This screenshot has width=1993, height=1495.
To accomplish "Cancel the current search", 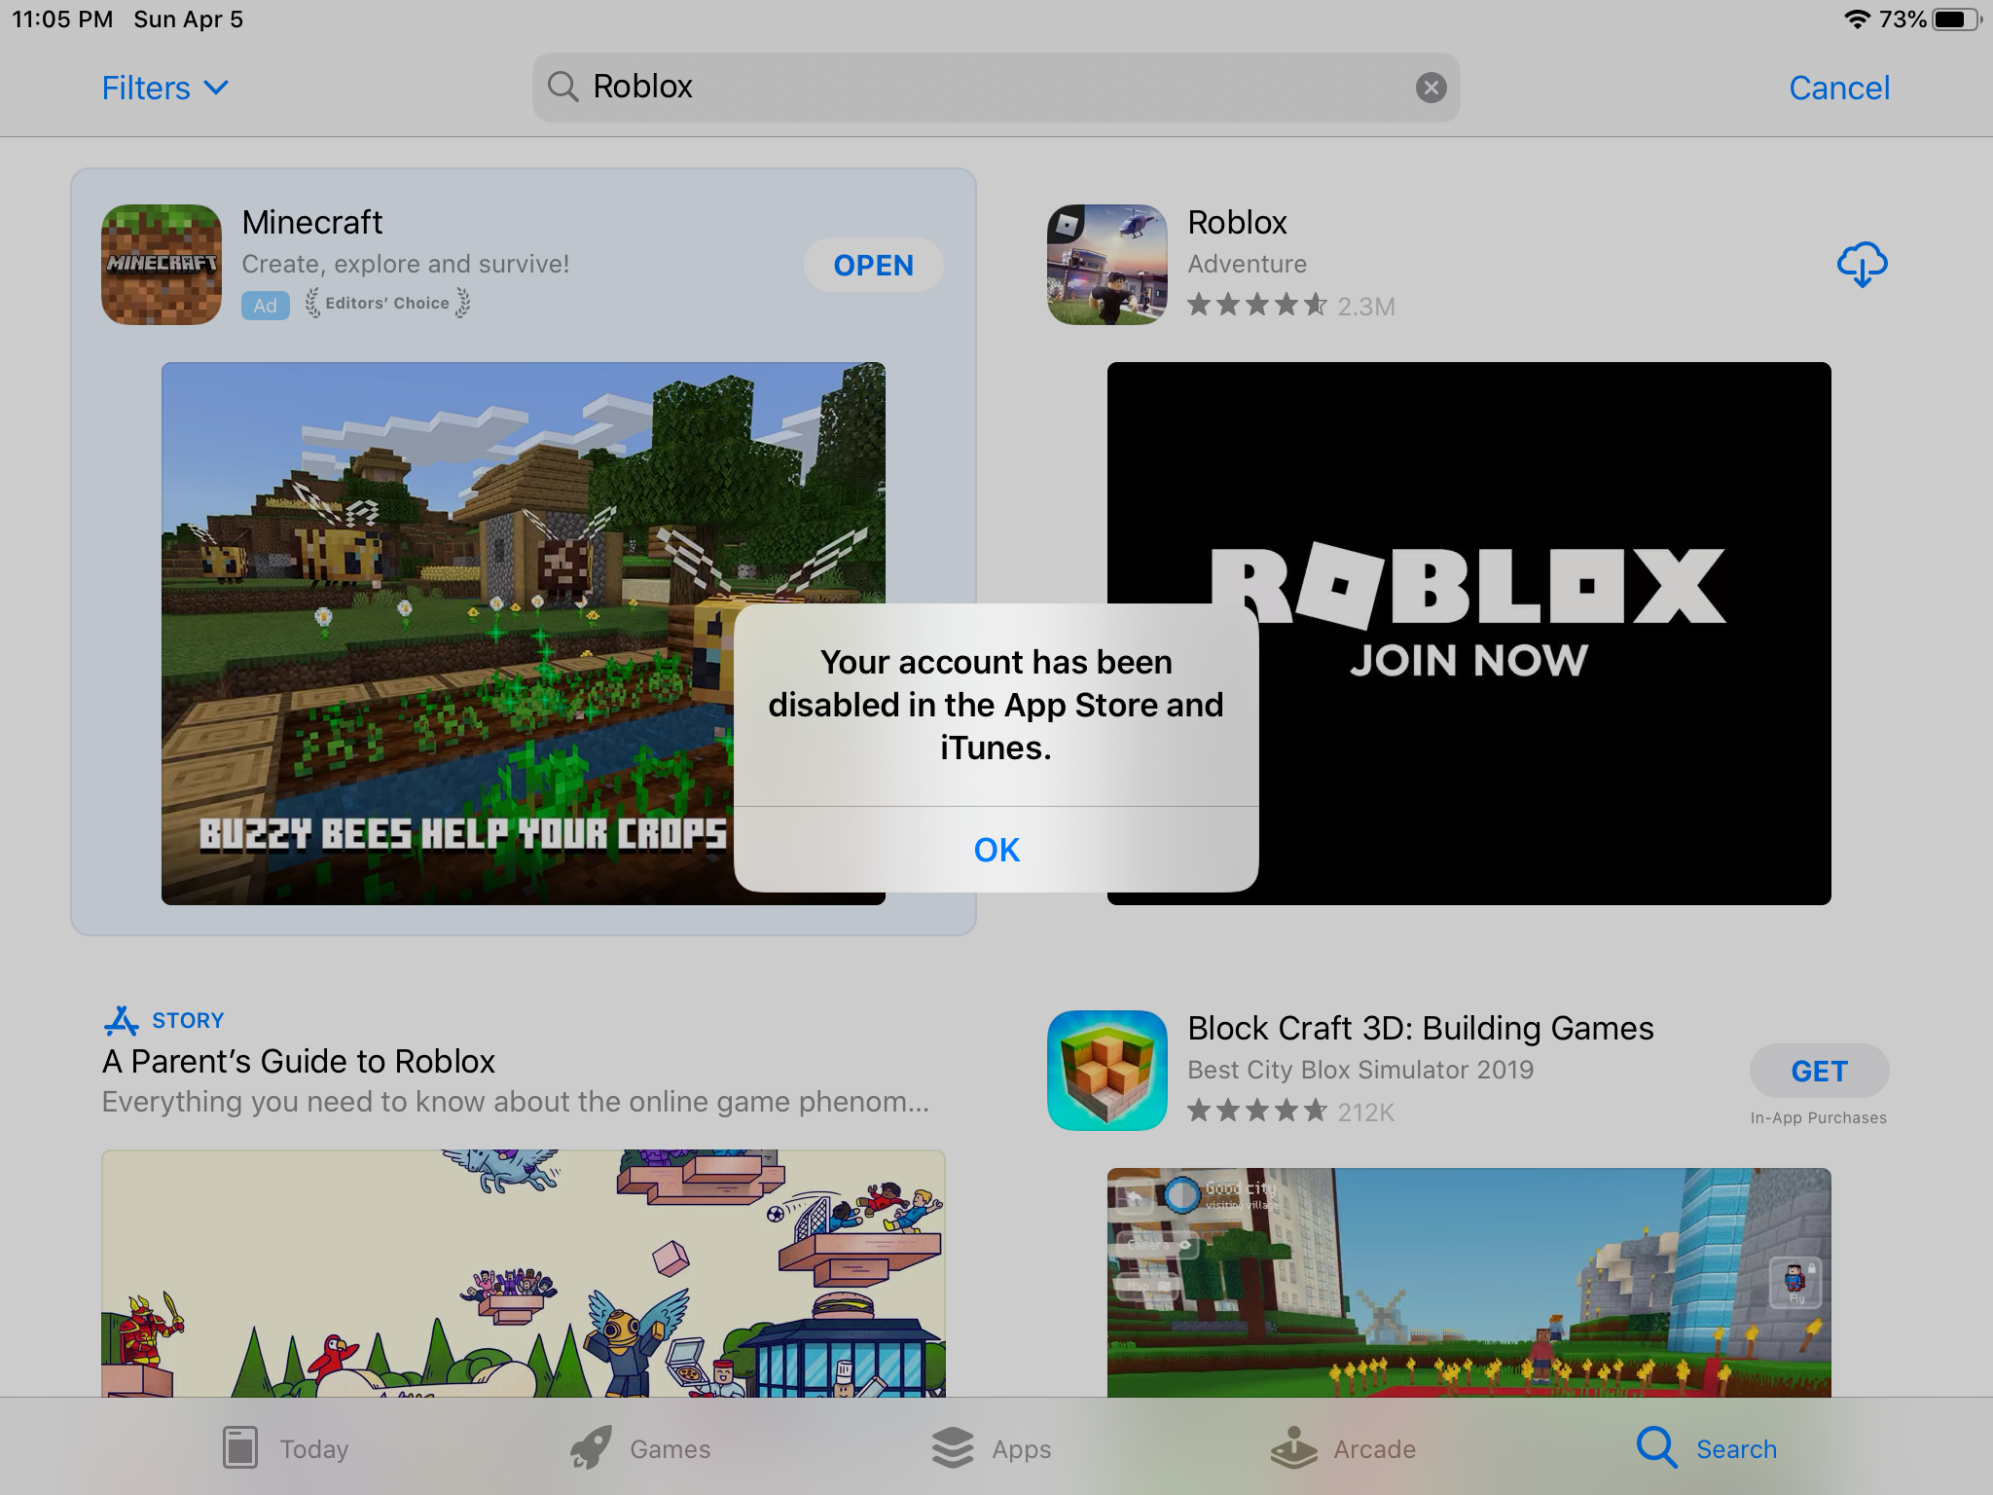I will (1838, 88).
